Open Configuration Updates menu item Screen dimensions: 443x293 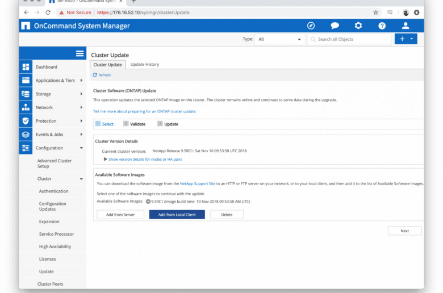53,206
